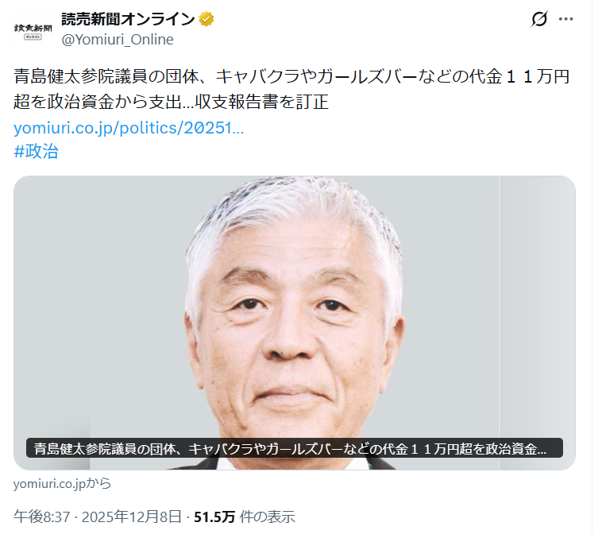Viewport: 598px width, 534px height.
Task: Click the gold verified badge
Action: pyautogui.click(x=206, y=19)
